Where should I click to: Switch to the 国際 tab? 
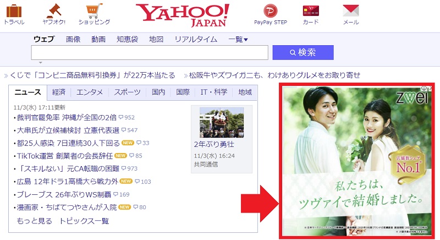coord(183,92)
